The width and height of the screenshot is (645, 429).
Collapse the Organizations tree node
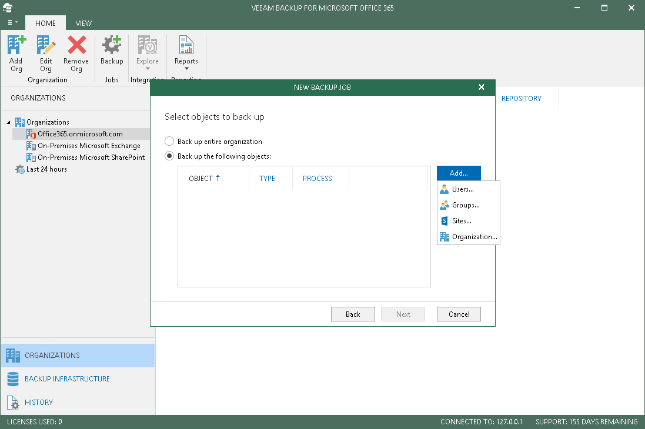[8, 122]
